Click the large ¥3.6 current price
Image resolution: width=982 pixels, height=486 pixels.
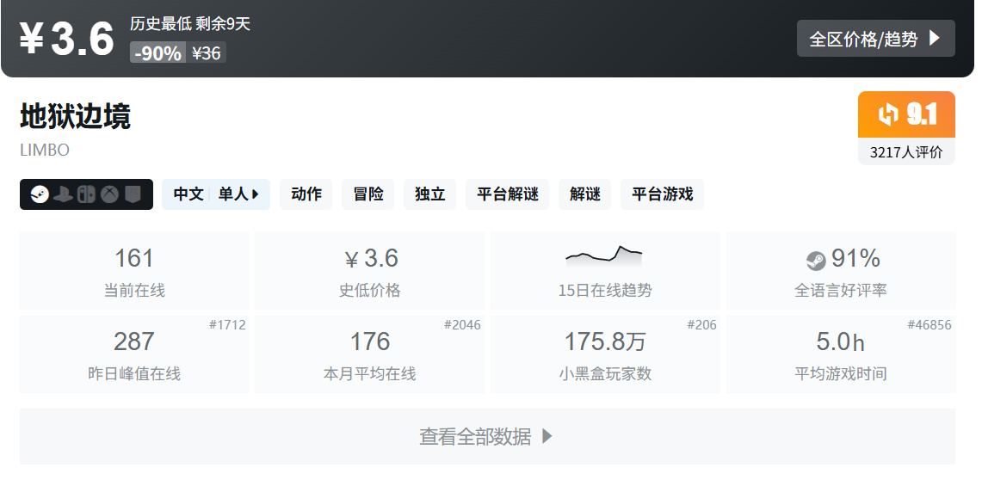coord(66,39)
